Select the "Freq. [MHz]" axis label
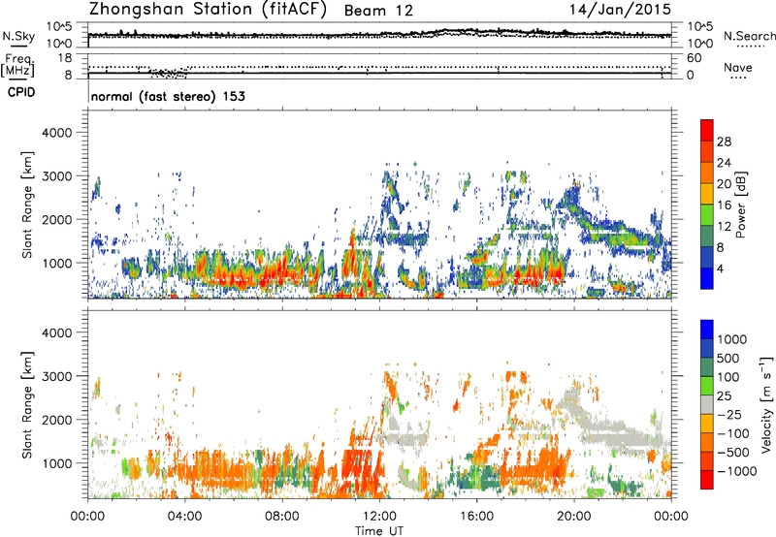776x537 pixels. click(17, 65)
